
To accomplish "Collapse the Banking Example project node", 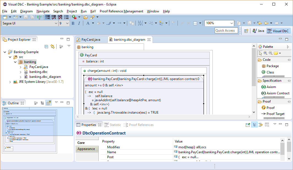I will (5, 52).
